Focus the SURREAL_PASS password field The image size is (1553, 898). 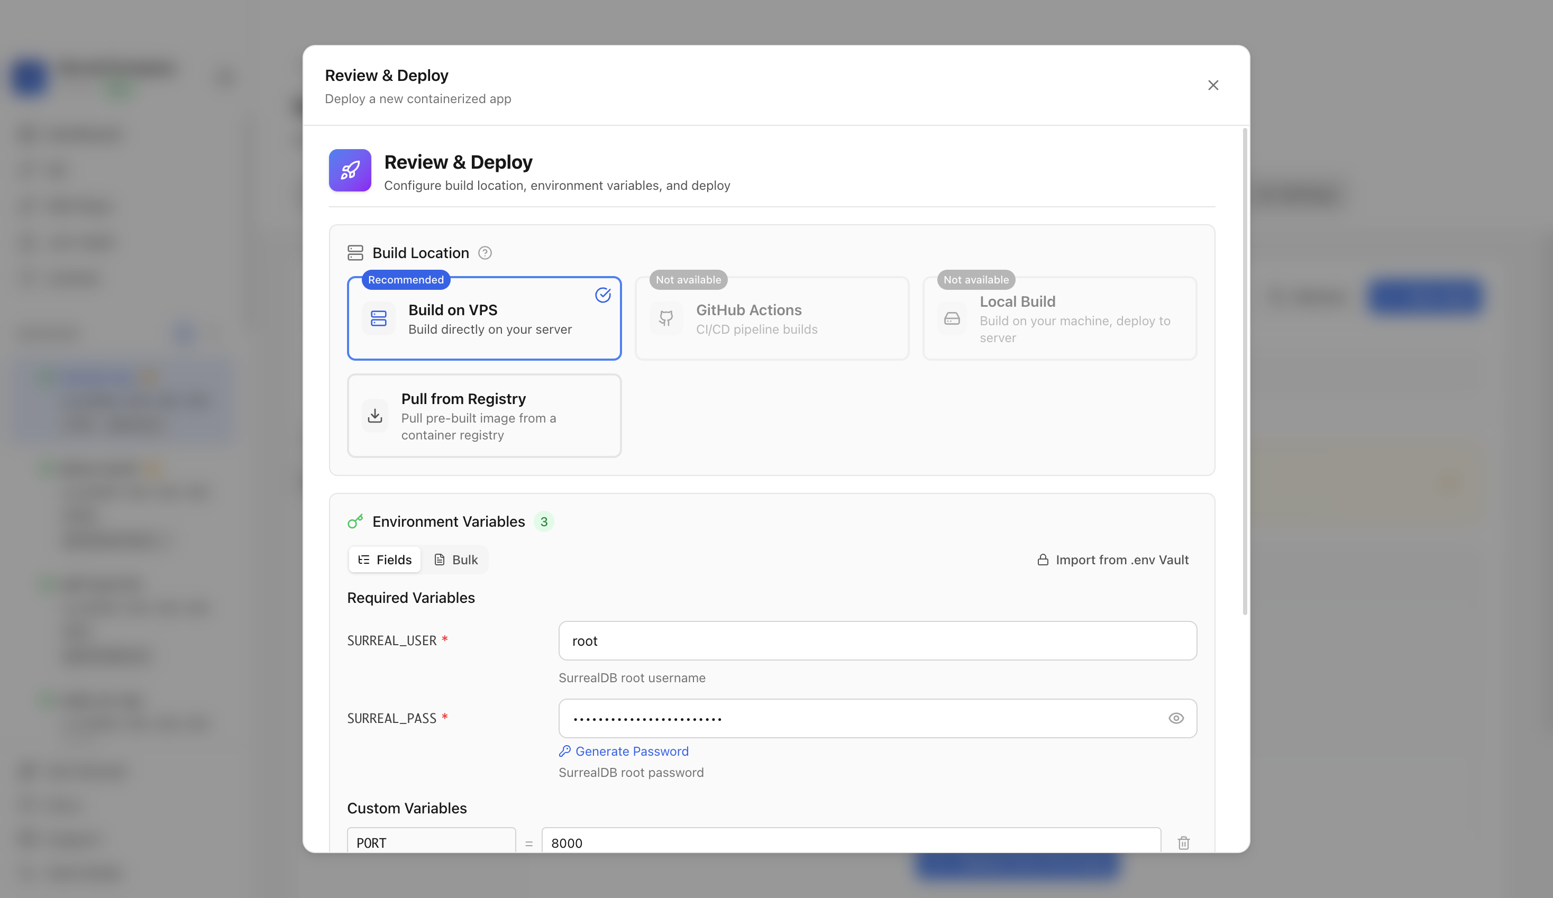tap(878, 718)
